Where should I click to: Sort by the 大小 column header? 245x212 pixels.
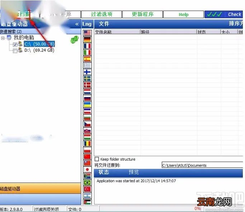(x=229, y=32)
